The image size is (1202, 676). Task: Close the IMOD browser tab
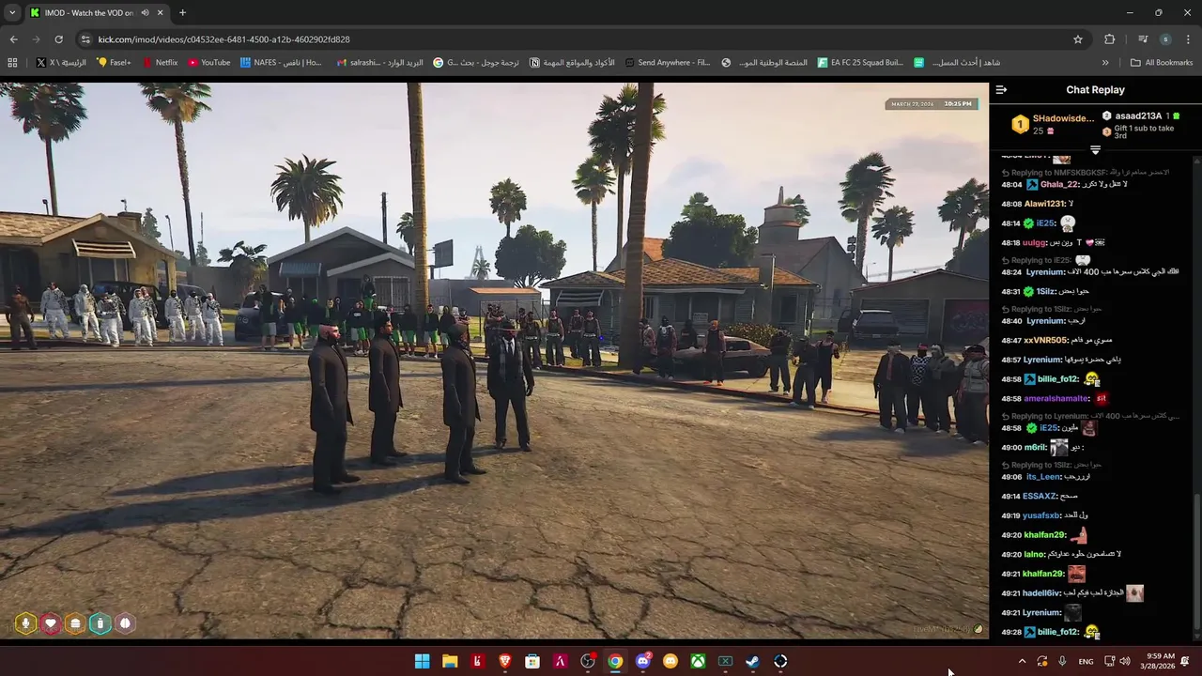159,13
